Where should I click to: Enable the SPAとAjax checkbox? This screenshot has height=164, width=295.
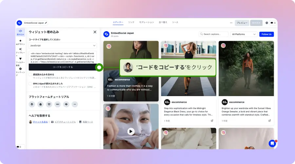[30, 84]
